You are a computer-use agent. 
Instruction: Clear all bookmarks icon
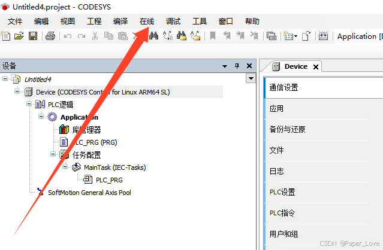pyautogui.click(x=254, y=36)
